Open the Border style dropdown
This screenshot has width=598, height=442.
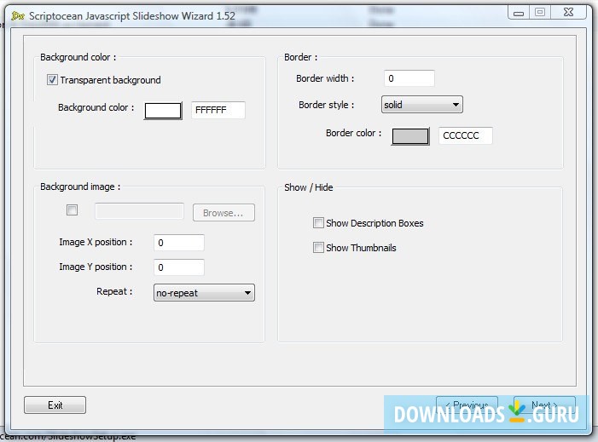[x=421, y=104]
